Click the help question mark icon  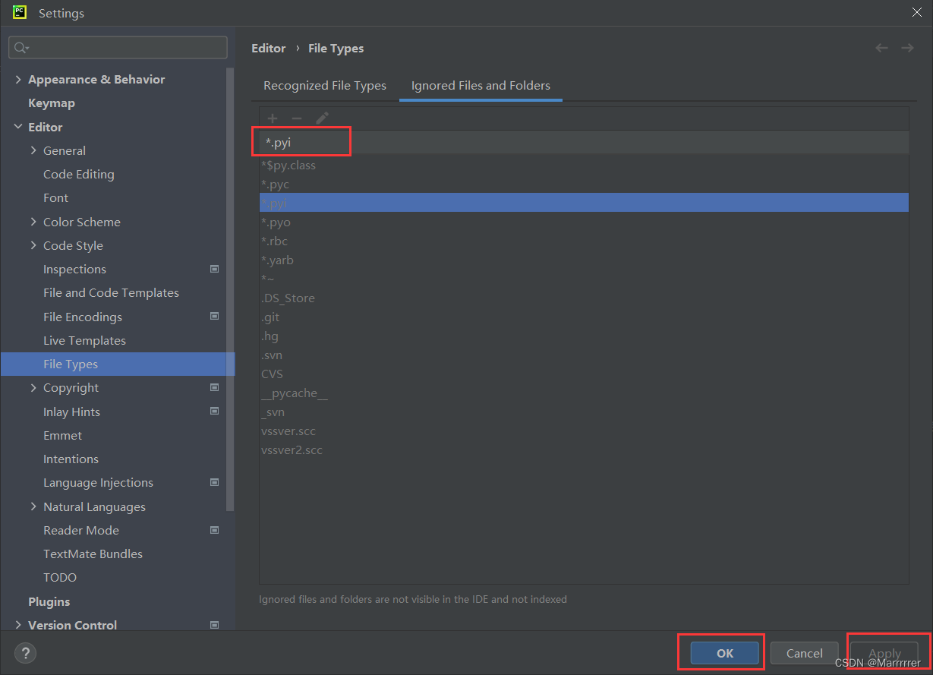click(x=25, y=653)
